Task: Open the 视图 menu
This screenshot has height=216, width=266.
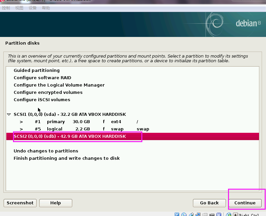Action: click(x=19, y=8)
